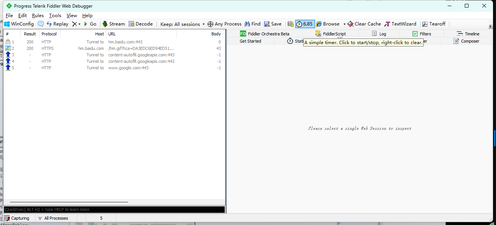This screenshot has height=225, width=496.
Task: Click Clear Cache in toolbar
Action: click(364, 24)
